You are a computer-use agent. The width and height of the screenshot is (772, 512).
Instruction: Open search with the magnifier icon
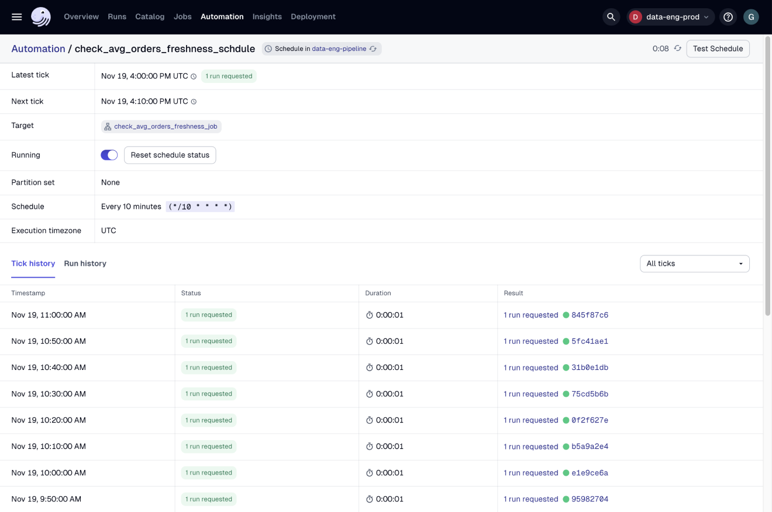[x=611, y=16]
